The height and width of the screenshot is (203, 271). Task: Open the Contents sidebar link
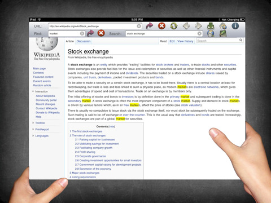38,73
